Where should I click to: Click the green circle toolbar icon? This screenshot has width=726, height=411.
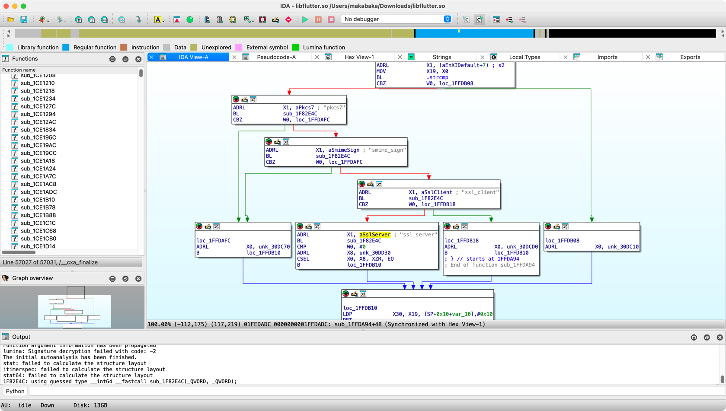click(x=190, y=19)
